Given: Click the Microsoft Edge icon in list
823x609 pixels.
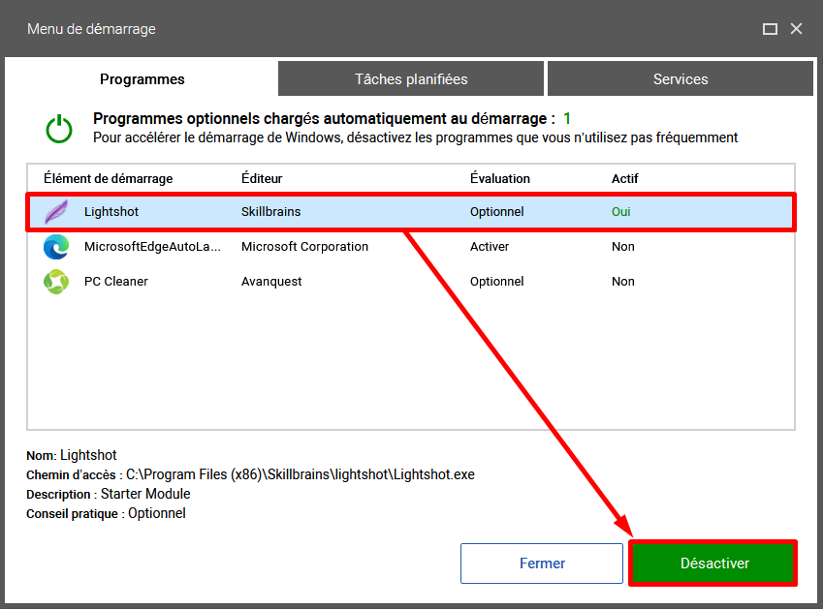Looking at the screenshot, I should tap(56, 247).
